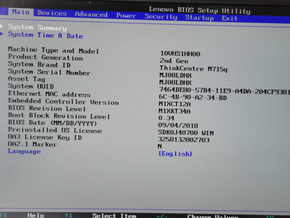Click OA2.1 Marker value N
Image resolution: width=290 pixels, height=218 pixels.
coord(160,146)
